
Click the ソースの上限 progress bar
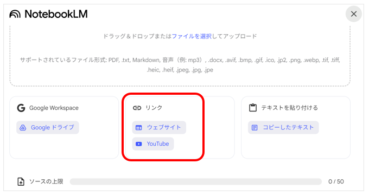pos(196,181)
